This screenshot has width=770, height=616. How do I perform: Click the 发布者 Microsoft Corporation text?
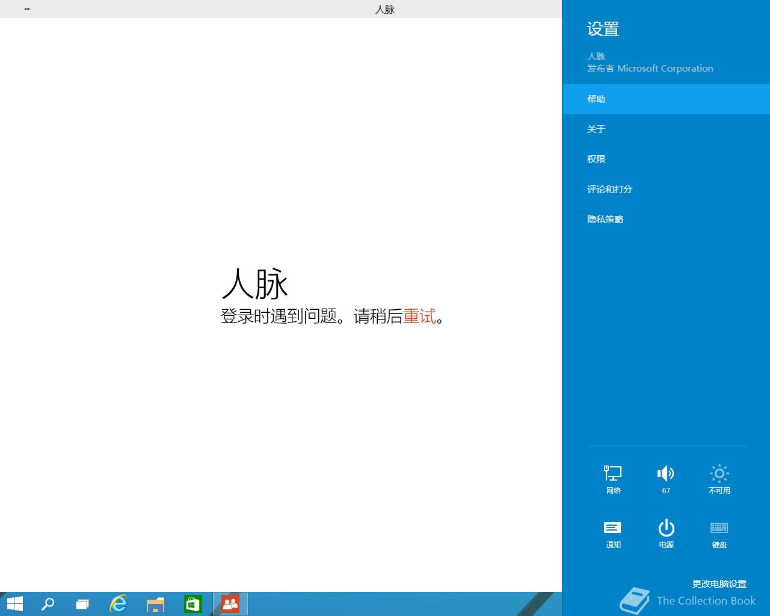650,68
